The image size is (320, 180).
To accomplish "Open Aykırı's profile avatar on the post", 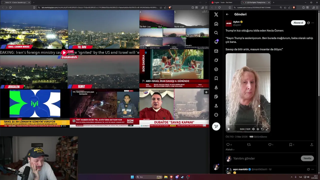I will coord(228,23).
